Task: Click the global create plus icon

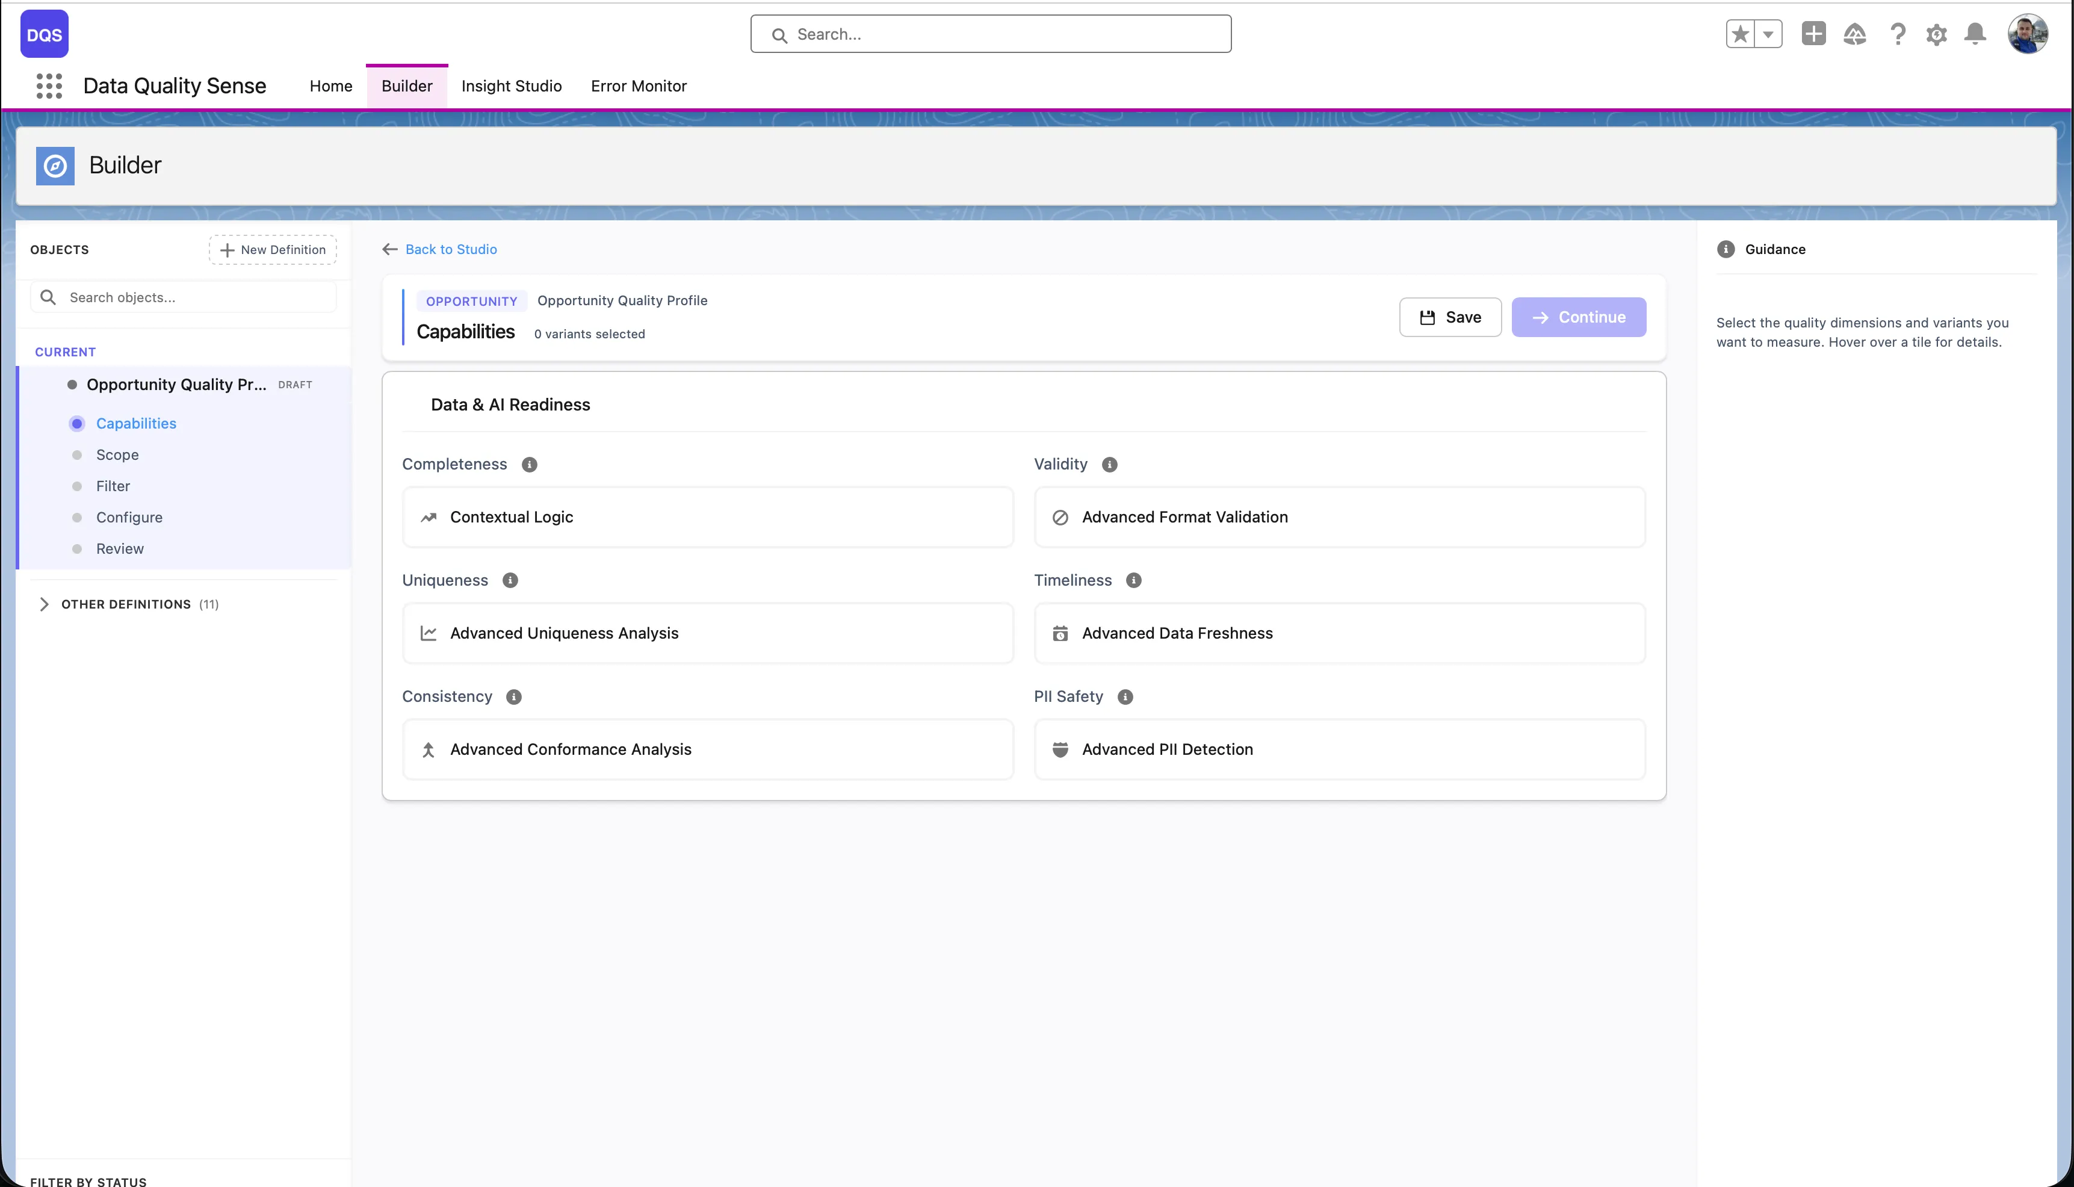Action: 1813,34
